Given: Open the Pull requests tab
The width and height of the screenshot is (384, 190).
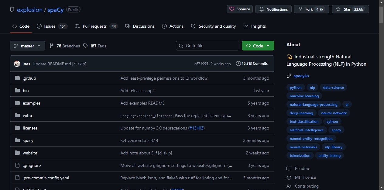Looking at the screenshot, I should tap(96, 26).
